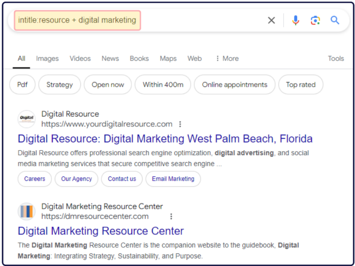Switch to the Images tab
This screenshot has width=355, height=266.
(x=47, y=59)
